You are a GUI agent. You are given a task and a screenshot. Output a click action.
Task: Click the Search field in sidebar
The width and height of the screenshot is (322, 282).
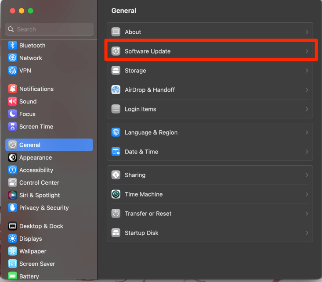click(x=53, y=29)
